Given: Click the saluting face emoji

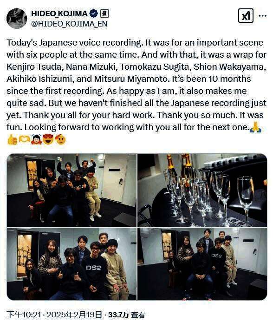Looking at the screenshot, I should [x=60, y=139].
